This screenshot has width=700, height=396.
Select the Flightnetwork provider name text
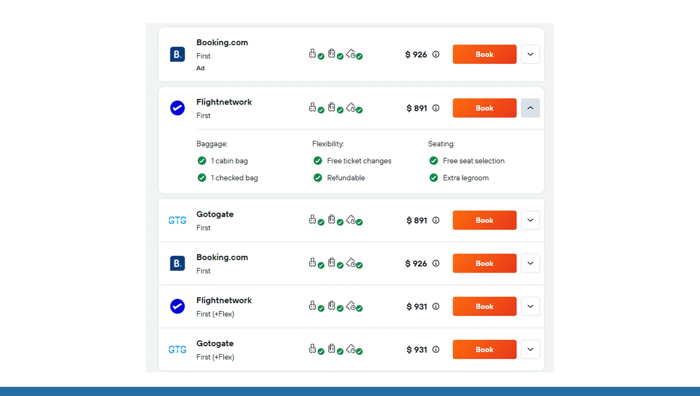point(224,102)
